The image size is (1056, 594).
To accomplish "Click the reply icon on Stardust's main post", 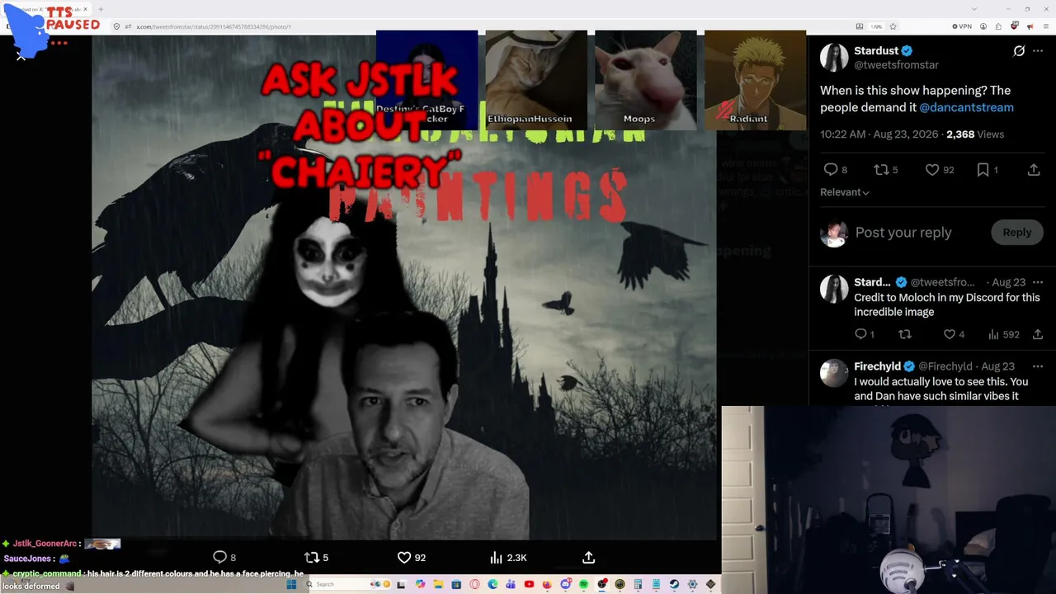I will coord(830,170).
